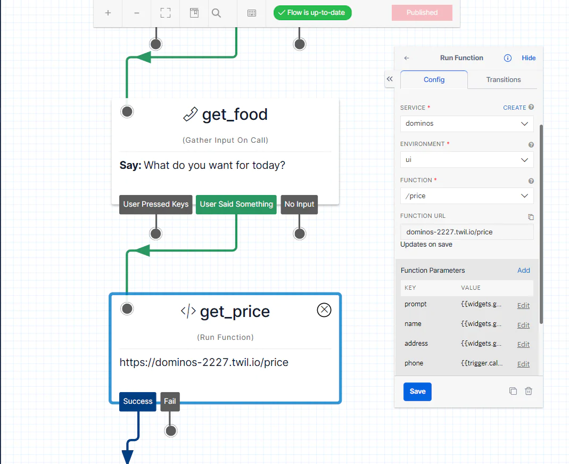Click the CREATE service link
This screenshot has width=569, height=464.
[514, 108]
